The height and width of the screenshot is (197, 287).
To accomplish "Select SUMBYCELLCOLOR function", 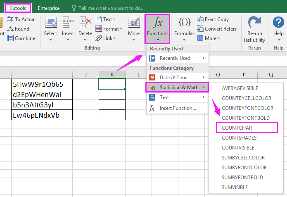I will [x=246, y=157].
